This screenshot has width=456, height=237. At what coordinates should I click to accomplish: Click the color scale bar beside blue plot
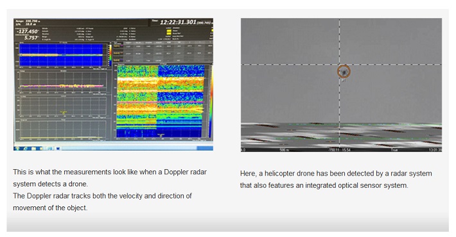pos(110,55)
